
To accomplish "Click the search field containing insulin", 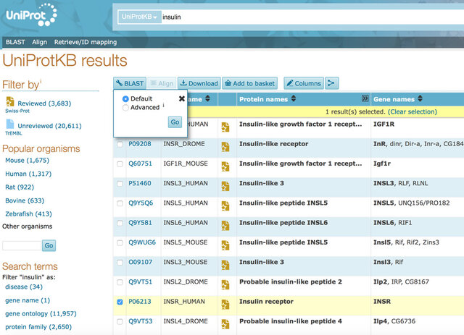I will (x=312, y=17).
